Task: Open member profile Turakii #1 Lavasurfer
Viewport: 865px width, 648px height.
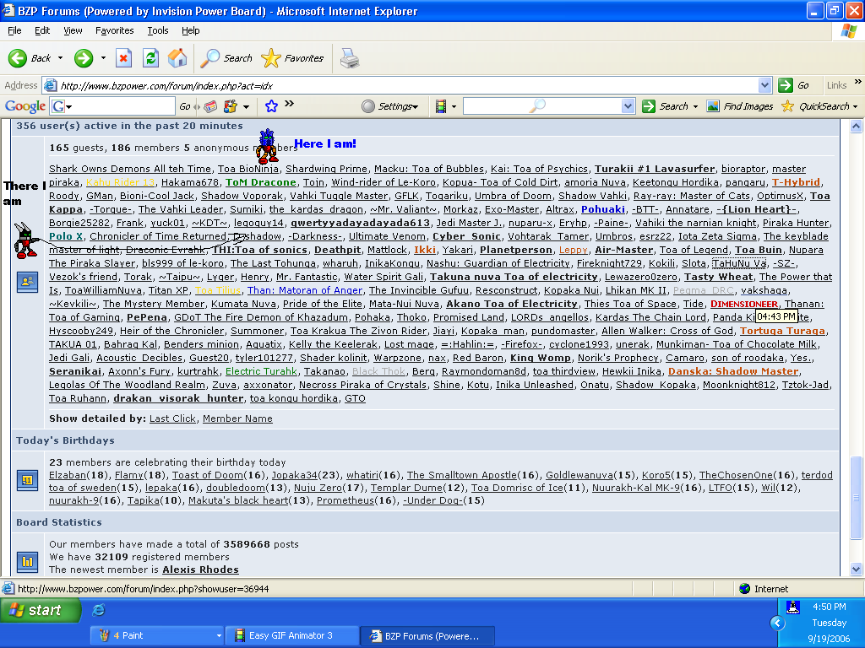Action: coord(654,169)
